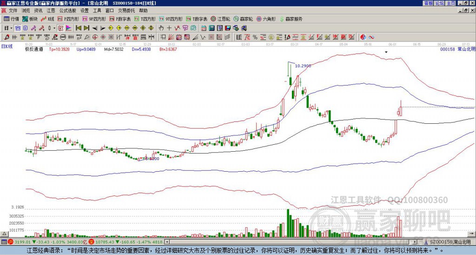Click the 主页 button in title bar
Screen dimensions: 476x255
pyautogui.click(x=451, y=3)
